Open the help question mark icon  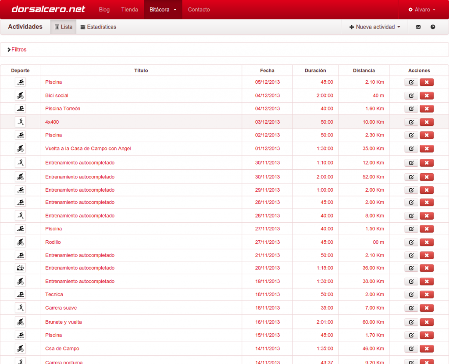pyautogui.click(x=433, y=27)
